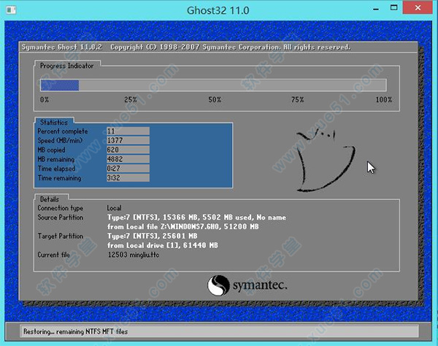Click the Time elapsed label

click(x=56, y=169)
